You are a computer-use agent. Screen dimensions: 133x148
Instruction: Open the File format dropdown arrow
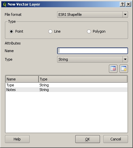pos(125,15)
